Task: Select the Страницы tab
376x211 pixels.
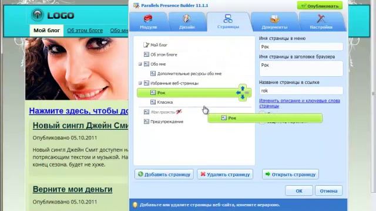Action: [x=228, y=22]
